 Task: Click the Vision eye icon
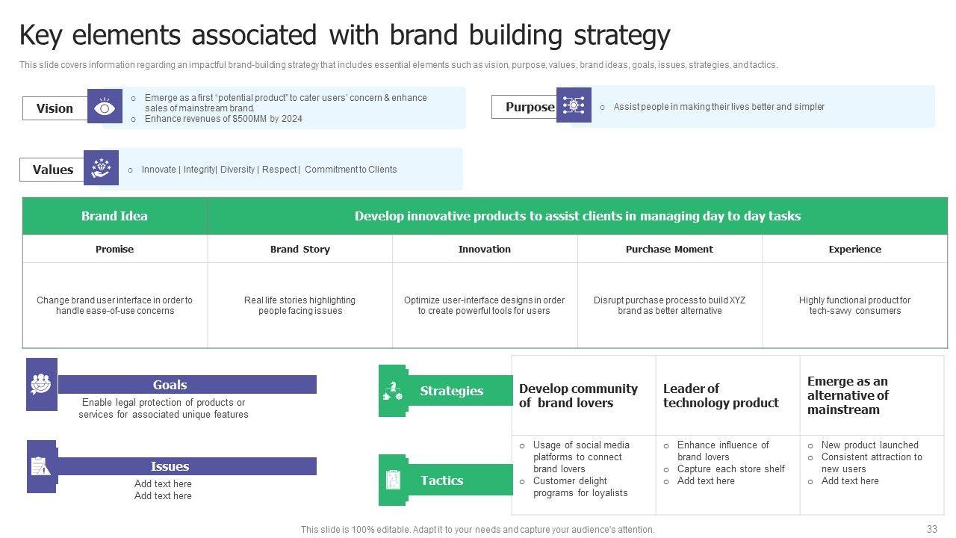pyautogui.click(x=105, y=108)
